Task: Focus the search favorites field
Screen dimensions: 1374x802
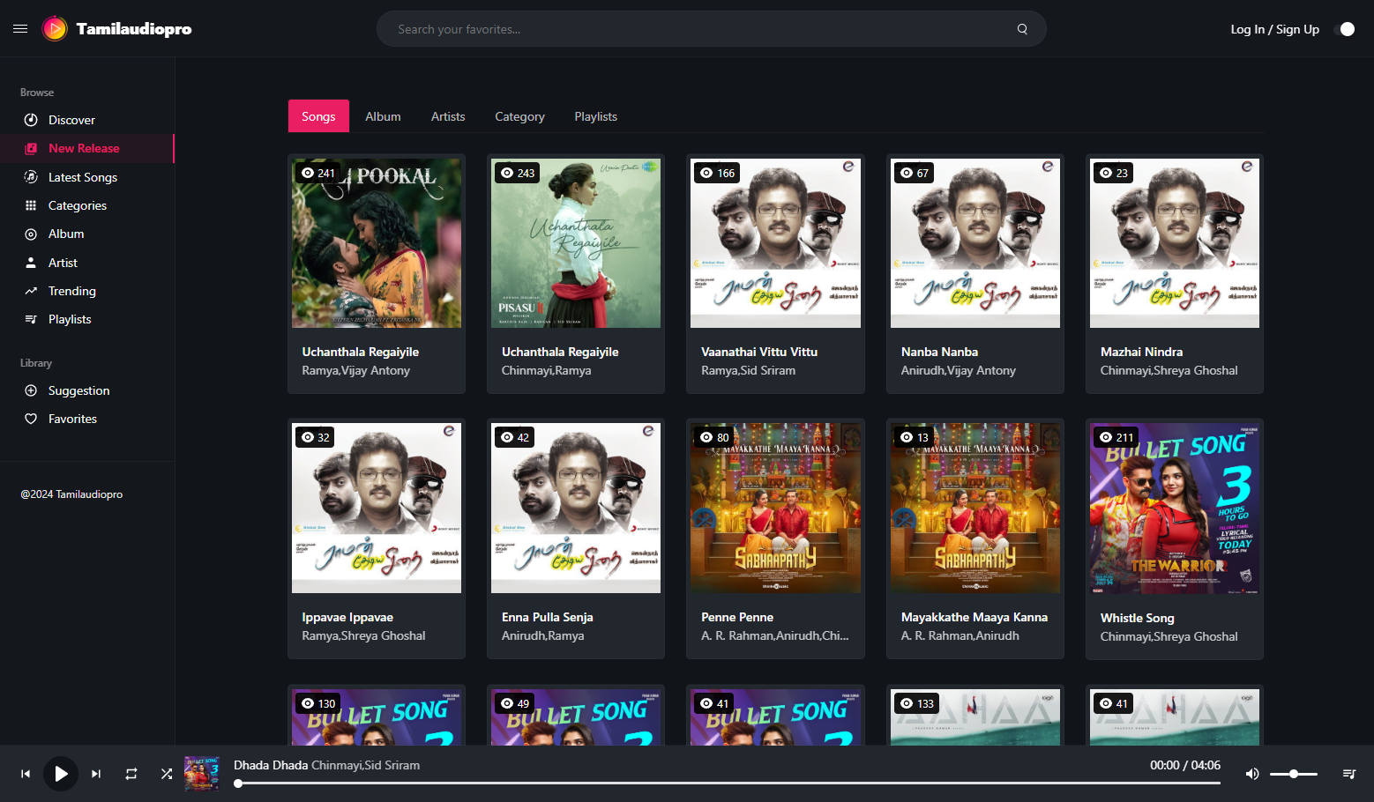Action: [x=711, y=29]
